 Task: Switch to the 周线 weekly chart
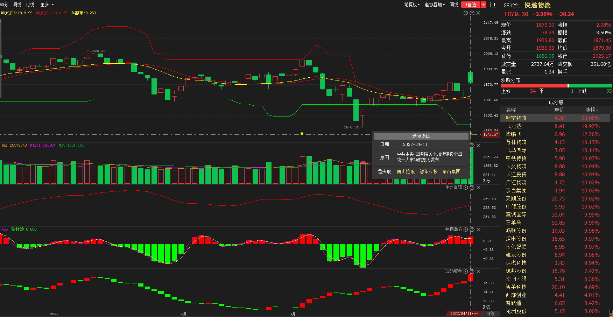tap(17, 5)
